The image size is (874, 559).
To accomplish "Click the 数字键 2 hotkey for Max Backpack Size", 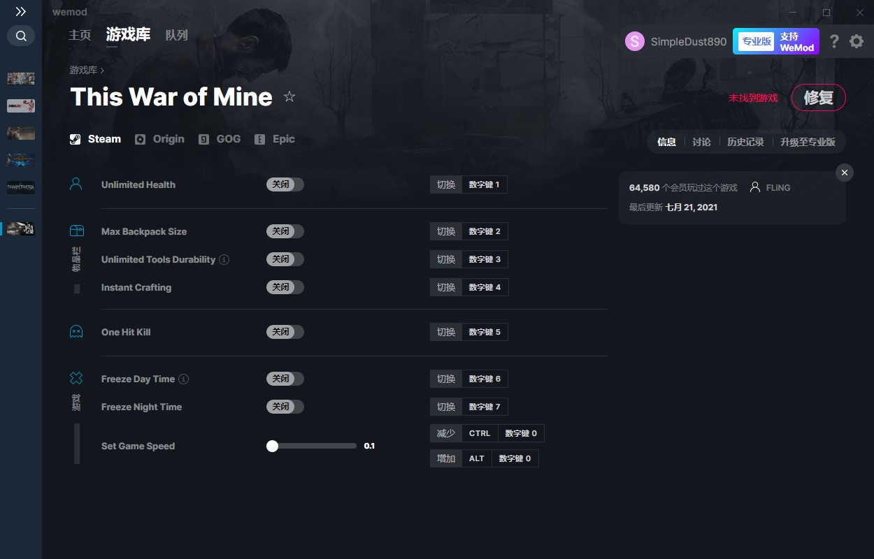I will click(485, 231).
